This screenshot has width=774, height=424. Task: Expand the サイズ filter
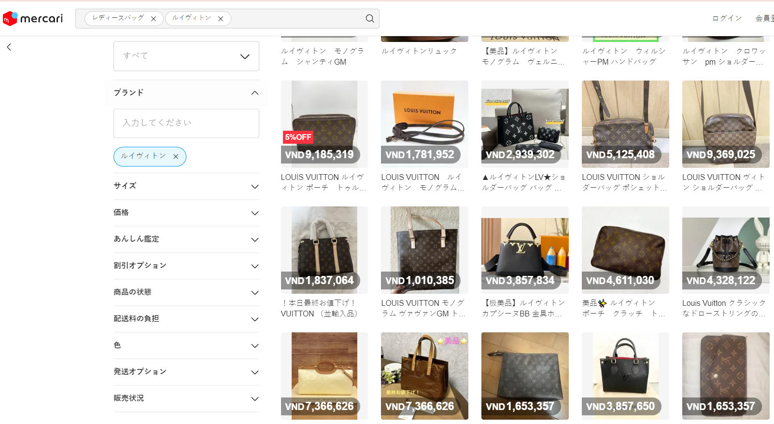[x=186, y=186]
